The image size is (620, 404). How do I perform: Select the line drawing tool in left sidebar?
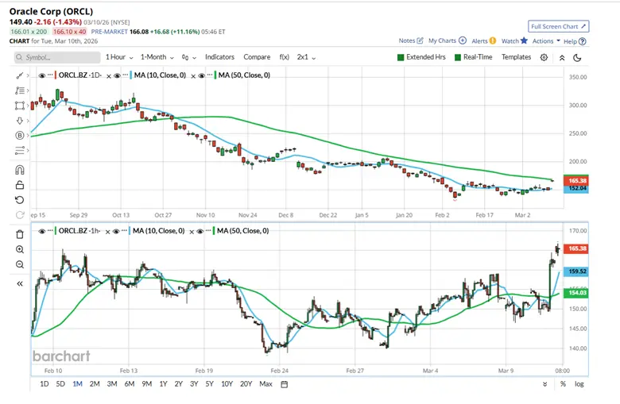pos(19,75)
